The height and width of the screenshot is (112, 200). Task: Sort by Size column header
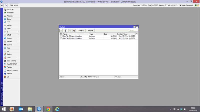110,34
